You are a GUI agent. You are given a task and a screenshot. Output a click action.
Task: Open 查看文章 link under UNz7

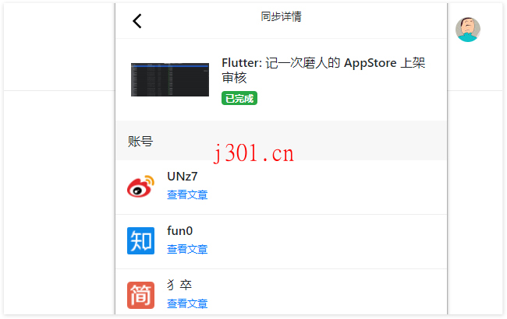pos(187,195)
